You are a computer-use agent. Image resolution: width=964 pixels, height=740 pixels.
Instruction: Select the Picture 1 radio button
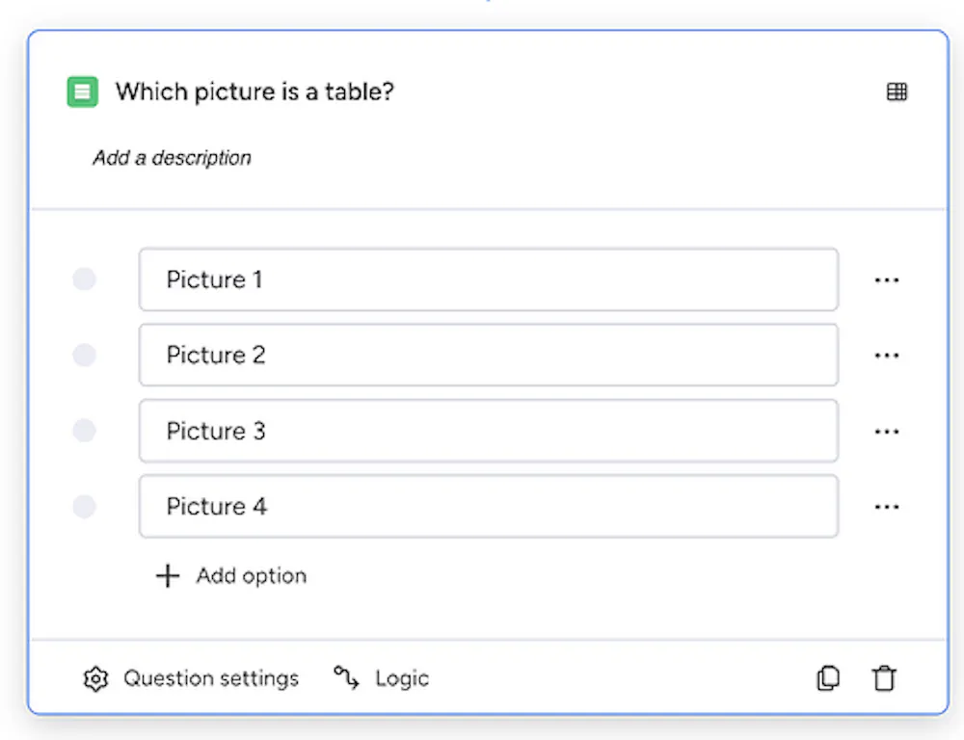[85, 279]
